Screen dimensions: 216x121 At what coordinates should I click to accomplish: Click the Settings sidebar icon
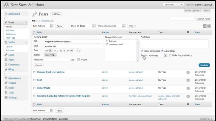click(x=6, y=97)
